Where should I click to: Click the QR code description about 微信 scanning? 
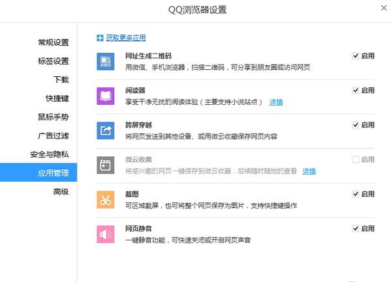(217, 67)
